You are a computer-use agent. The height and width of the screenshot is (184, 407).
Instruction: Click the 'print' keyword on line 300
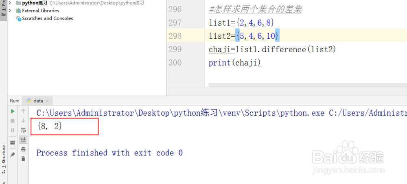[220, 63]
